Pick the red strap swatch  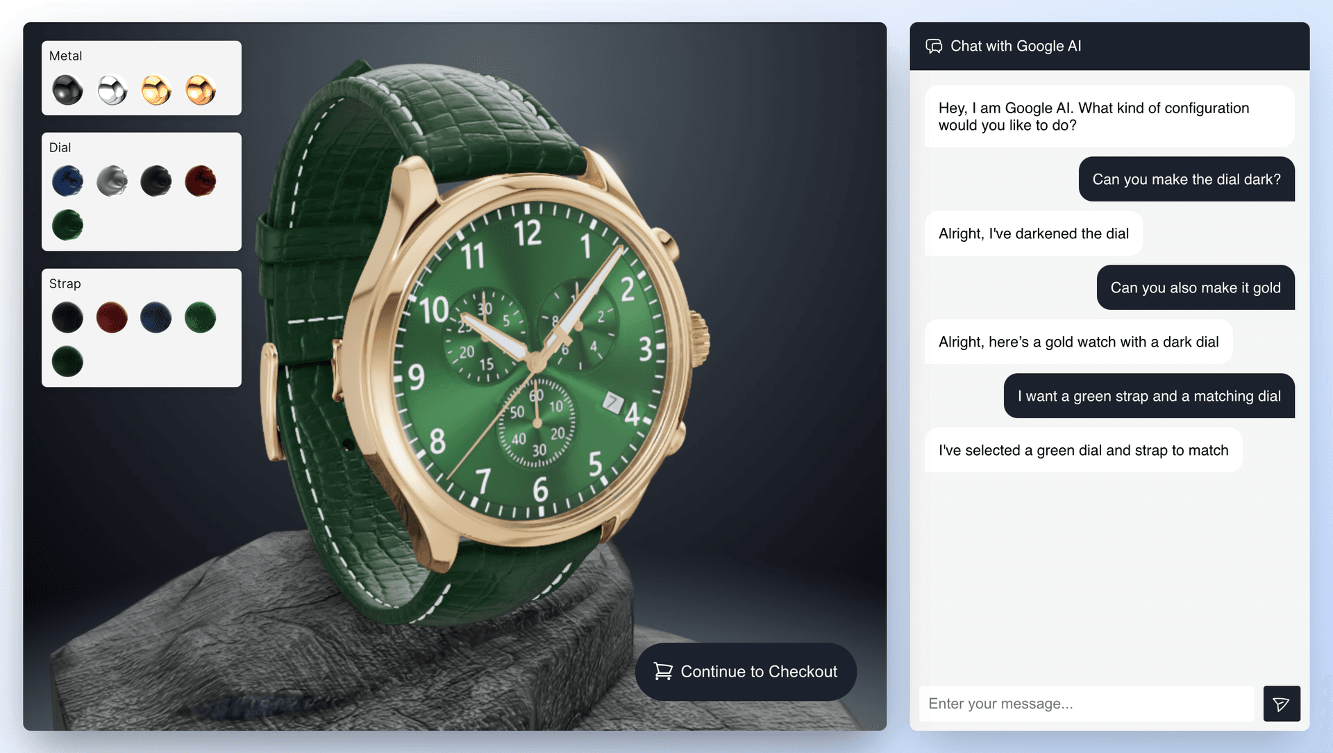click(x=112, y=317)
